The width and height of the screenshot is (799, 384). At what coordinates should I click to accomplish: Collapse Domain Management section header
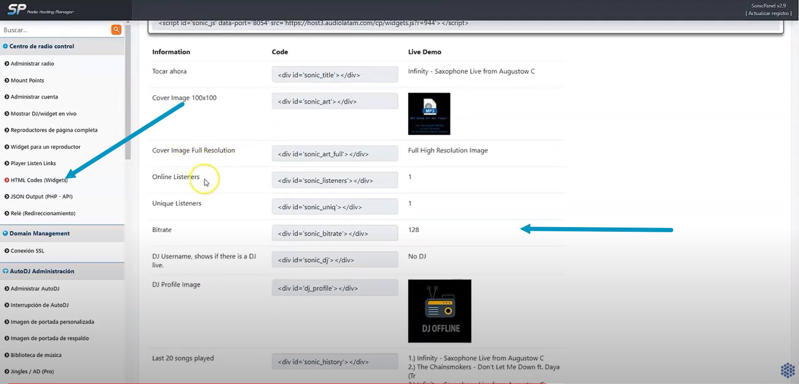click(x=62, y=233)
